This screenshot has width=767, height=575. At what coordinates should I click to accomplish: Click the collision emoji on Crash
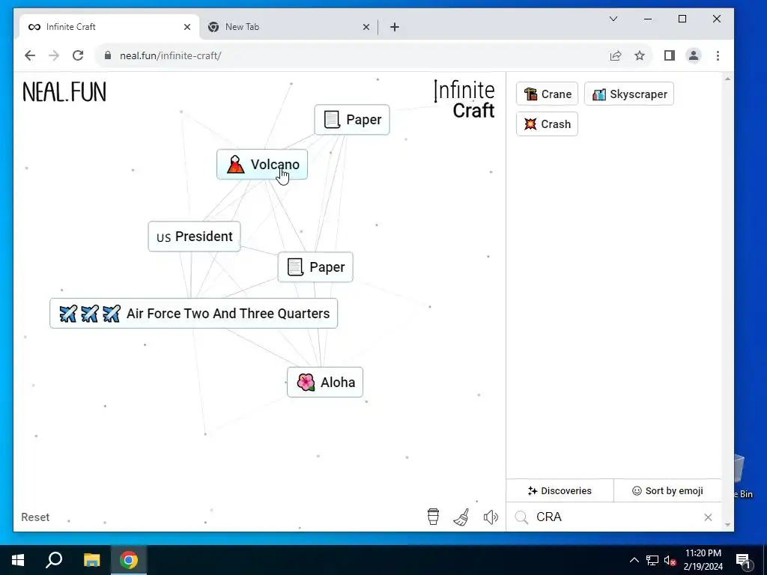click(x=530, y=124)
